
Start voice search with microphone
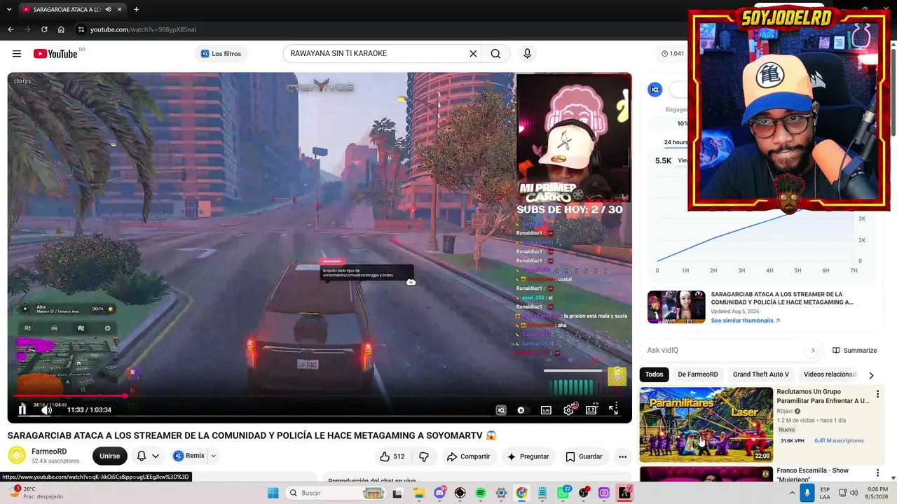[x=528, y=54]
